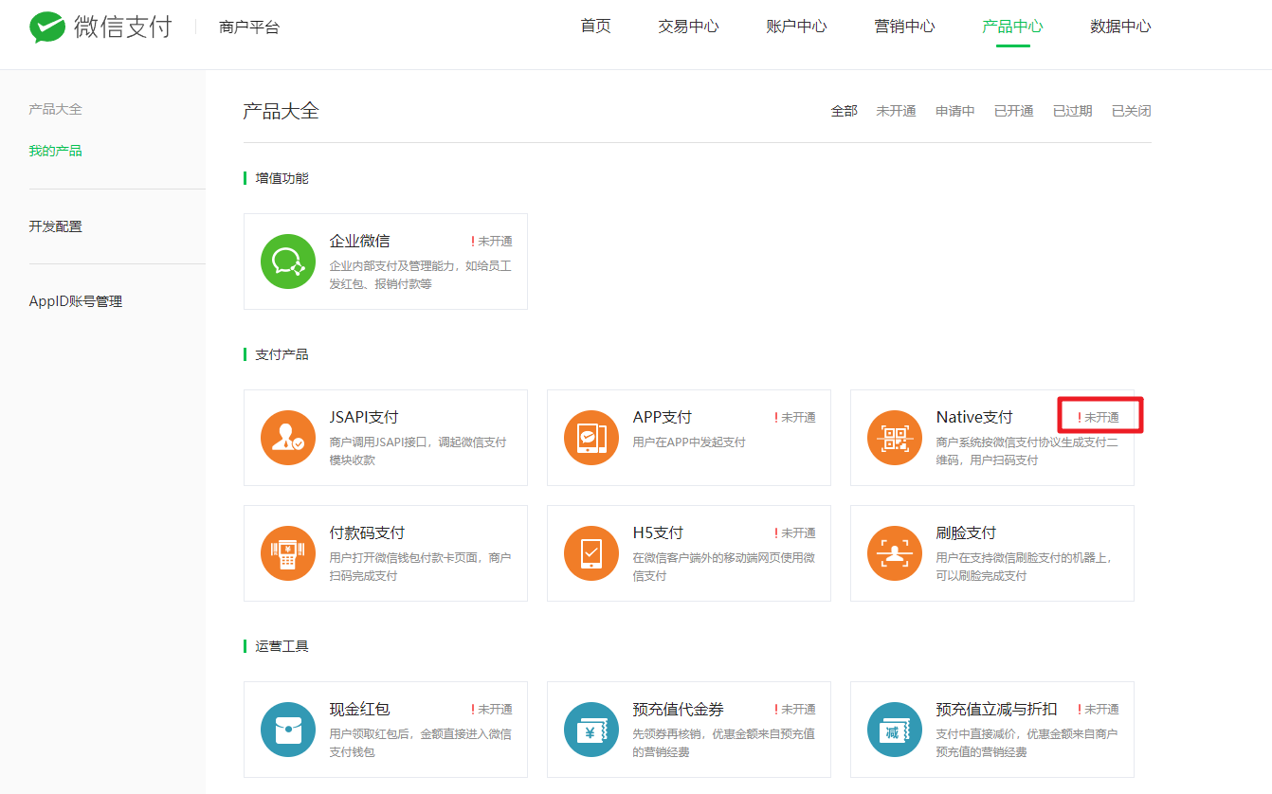Click the 预充值代金券 coupon icon
1272x794 pixels.
[591, 730]
